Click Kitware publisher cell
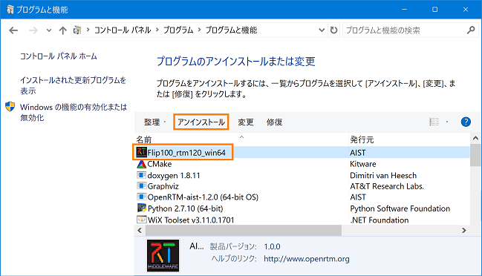Image resolution: width=482 pixels, height=276 pixels. tap(363, 164)
